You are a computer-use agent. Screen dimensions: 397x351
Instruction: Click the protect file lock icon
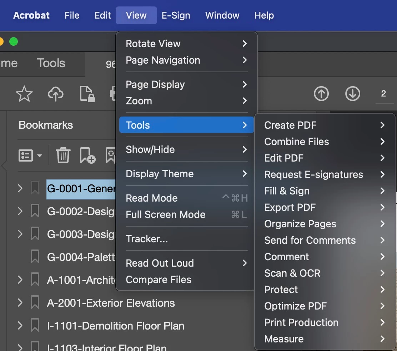pyautogui.click(x=87, y=94)
